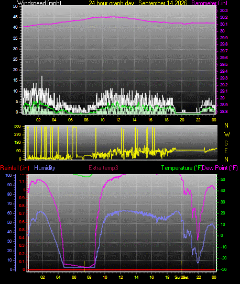Click the 90 value on the humidity axis
Image resolution: width=240 pixels, height=284 pixels.
click(9, 185)
